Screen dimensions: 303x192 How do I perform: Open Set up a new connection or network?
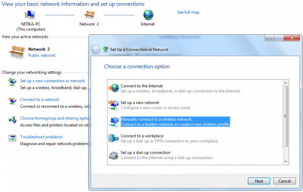[x=53, y=81]
